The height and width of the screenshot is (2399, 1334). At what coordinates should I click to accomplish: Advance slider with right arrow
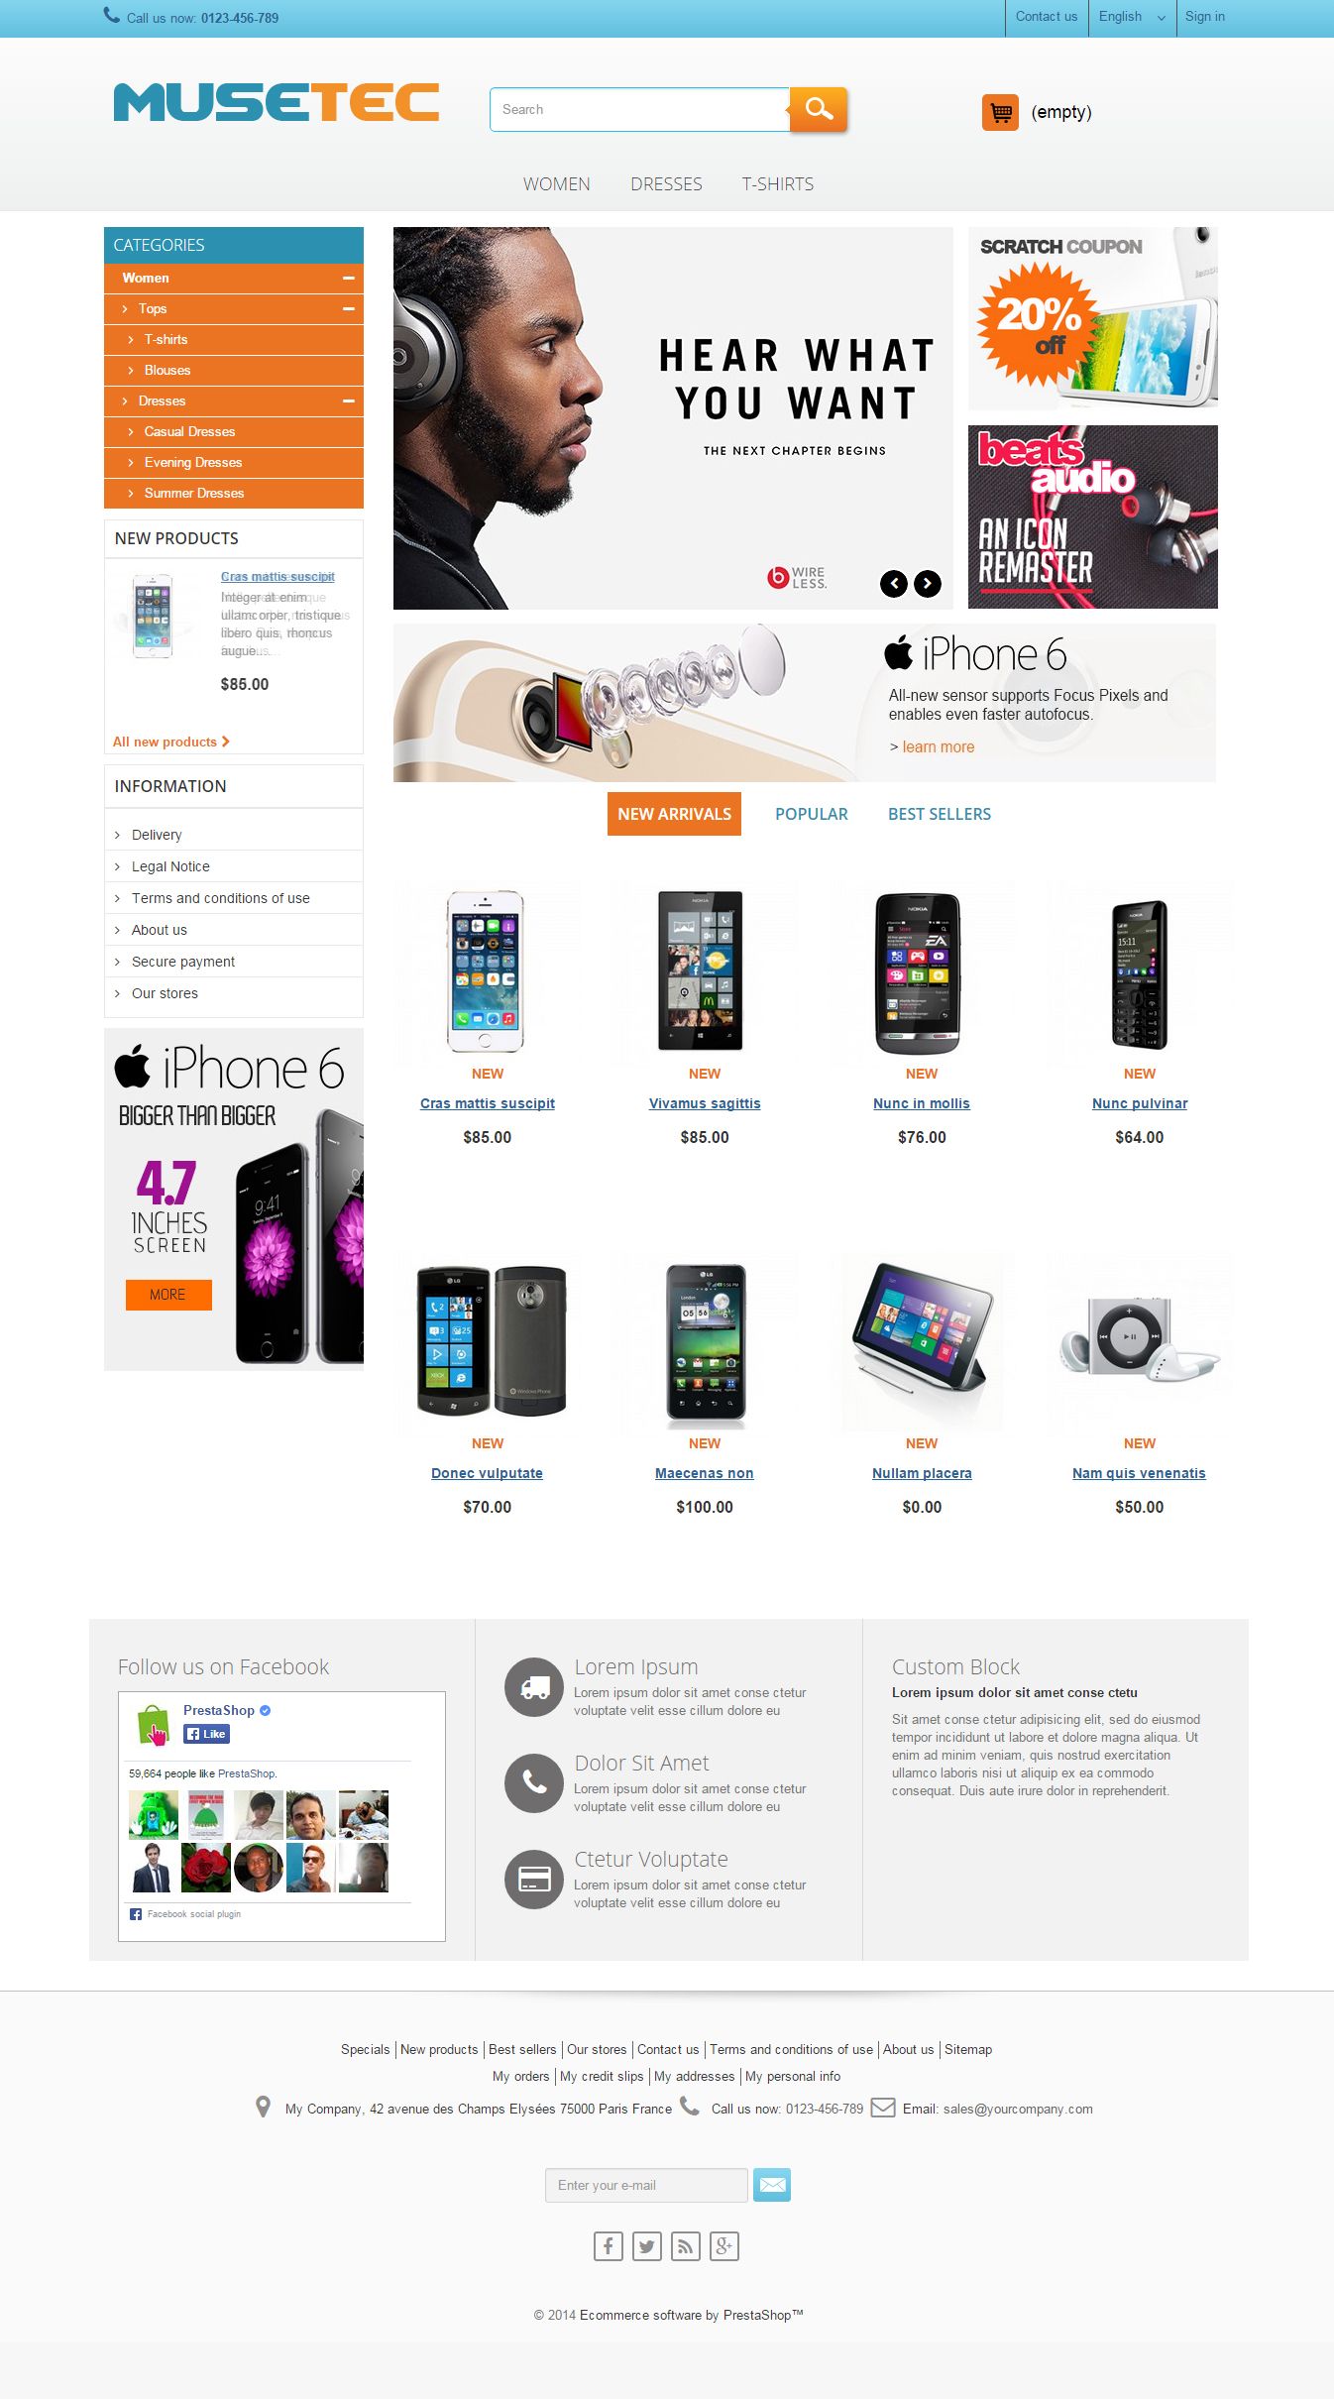coord(928,584)
